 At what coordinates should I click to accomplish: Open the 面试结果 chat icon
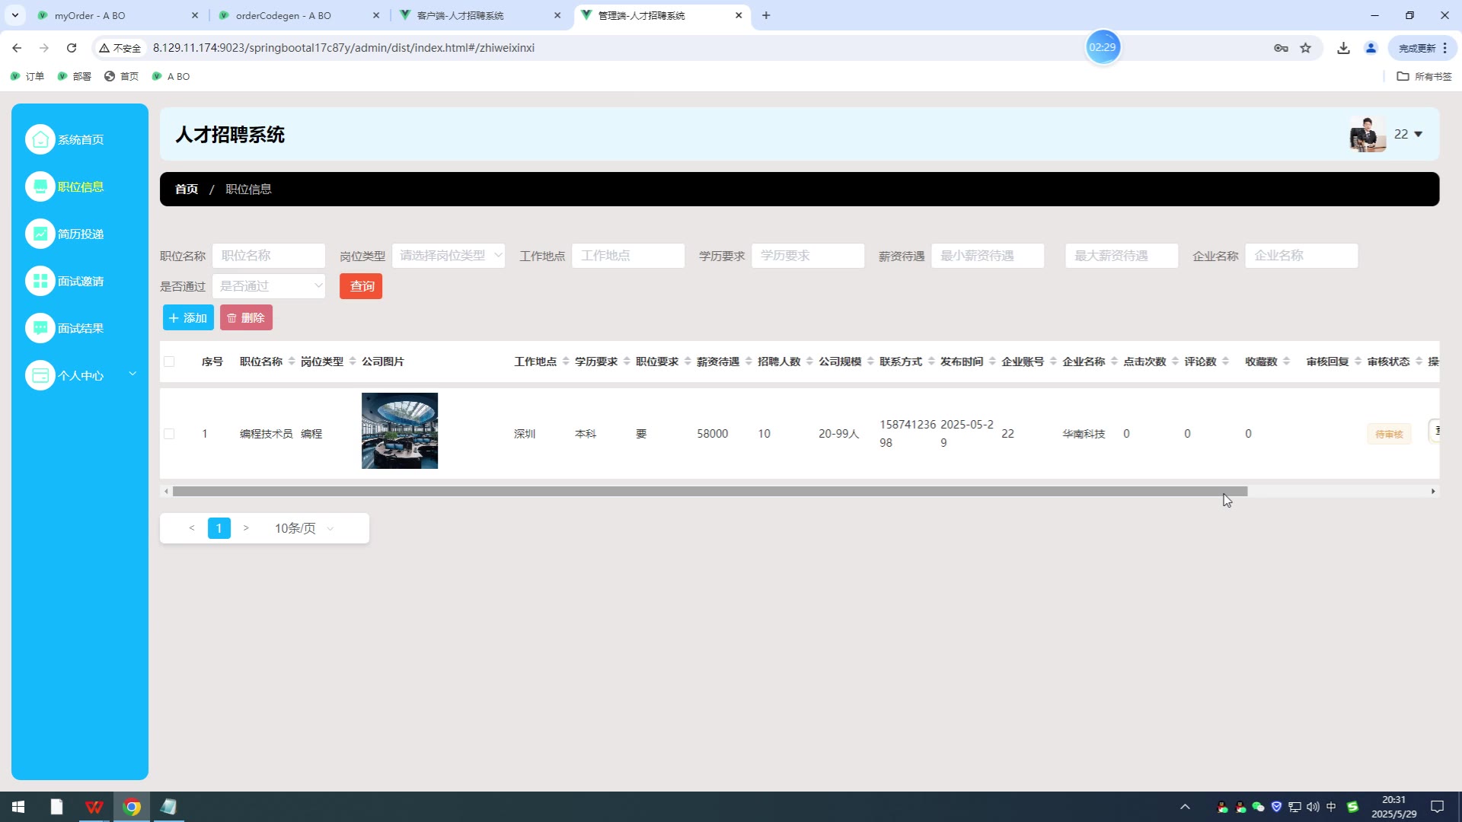[40, 328]
